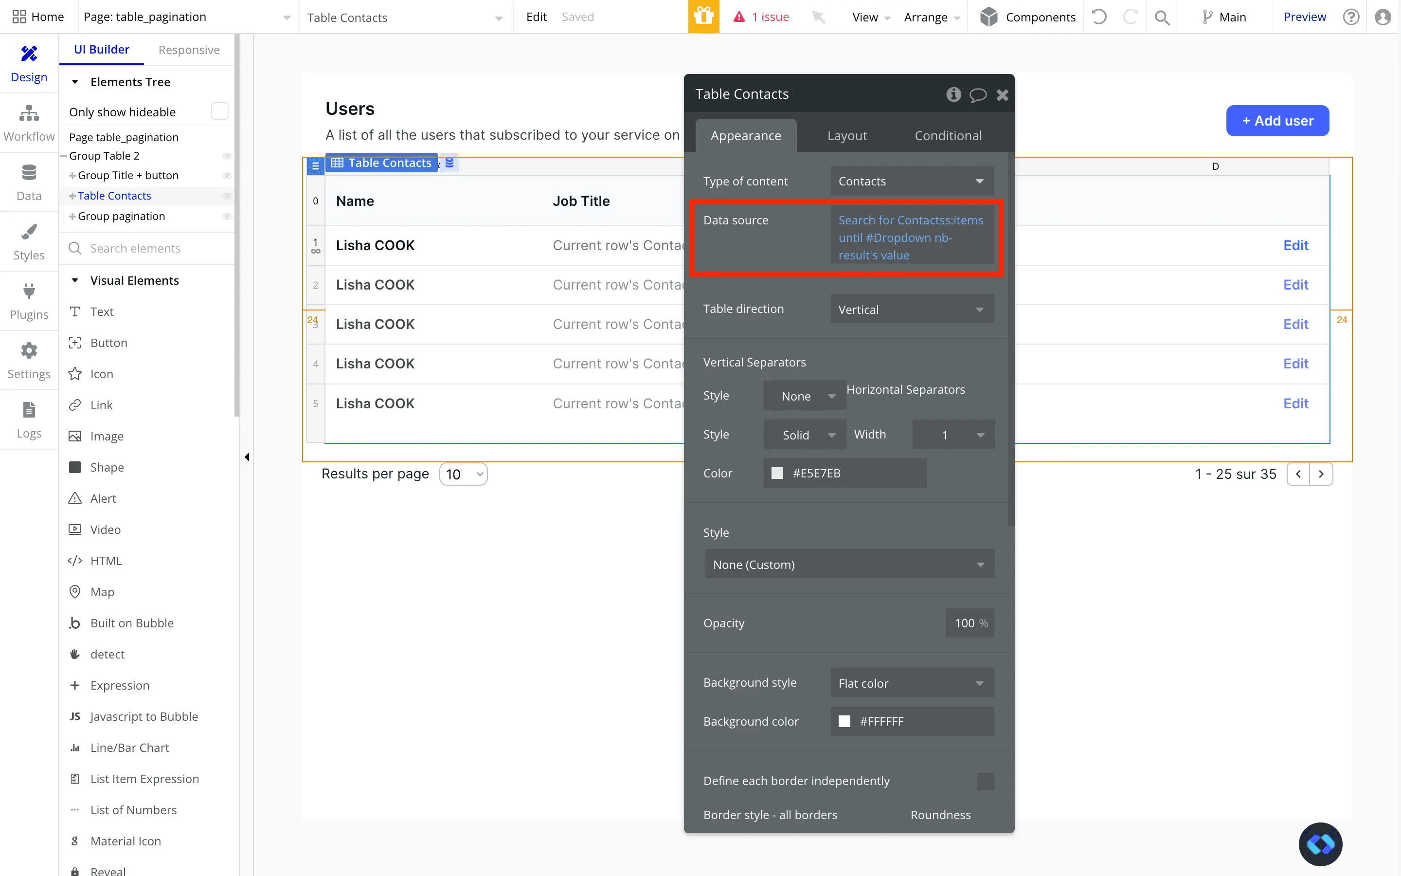Open the Type of content dropdown
This screenshot has width=1401, height=876.
click(x=912, y=182)
